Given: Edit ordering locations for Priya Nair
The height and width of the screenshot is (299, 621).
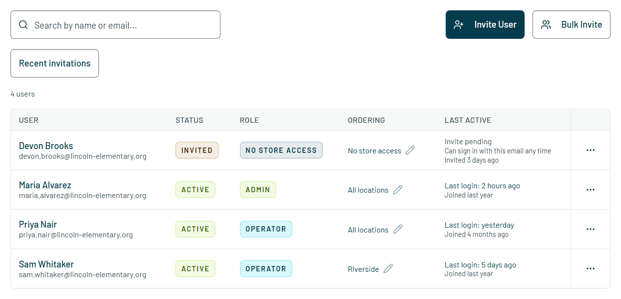Looking at the screenshot, I should click(x=398, y=229).
